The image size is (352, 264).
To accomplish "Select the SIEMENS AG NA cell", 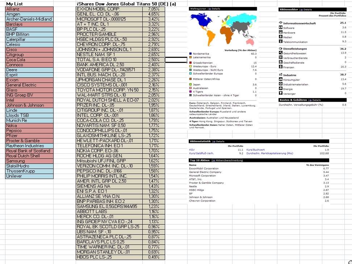I will click(109, 186).
